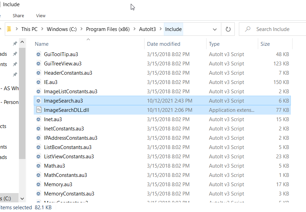
Task: Click the Math.au3 file icon
Action: [39, 166]
